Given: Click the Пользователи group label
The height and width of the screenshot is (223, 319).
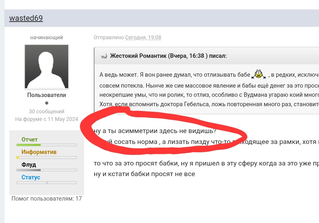Looking at the screenshot, I should click(x=47, y=95).
